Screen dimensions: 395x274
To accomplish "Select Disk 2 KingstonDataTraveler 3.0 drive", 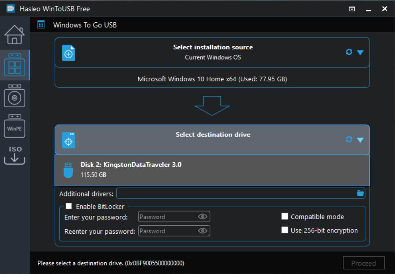I will [x=212, y=170].
